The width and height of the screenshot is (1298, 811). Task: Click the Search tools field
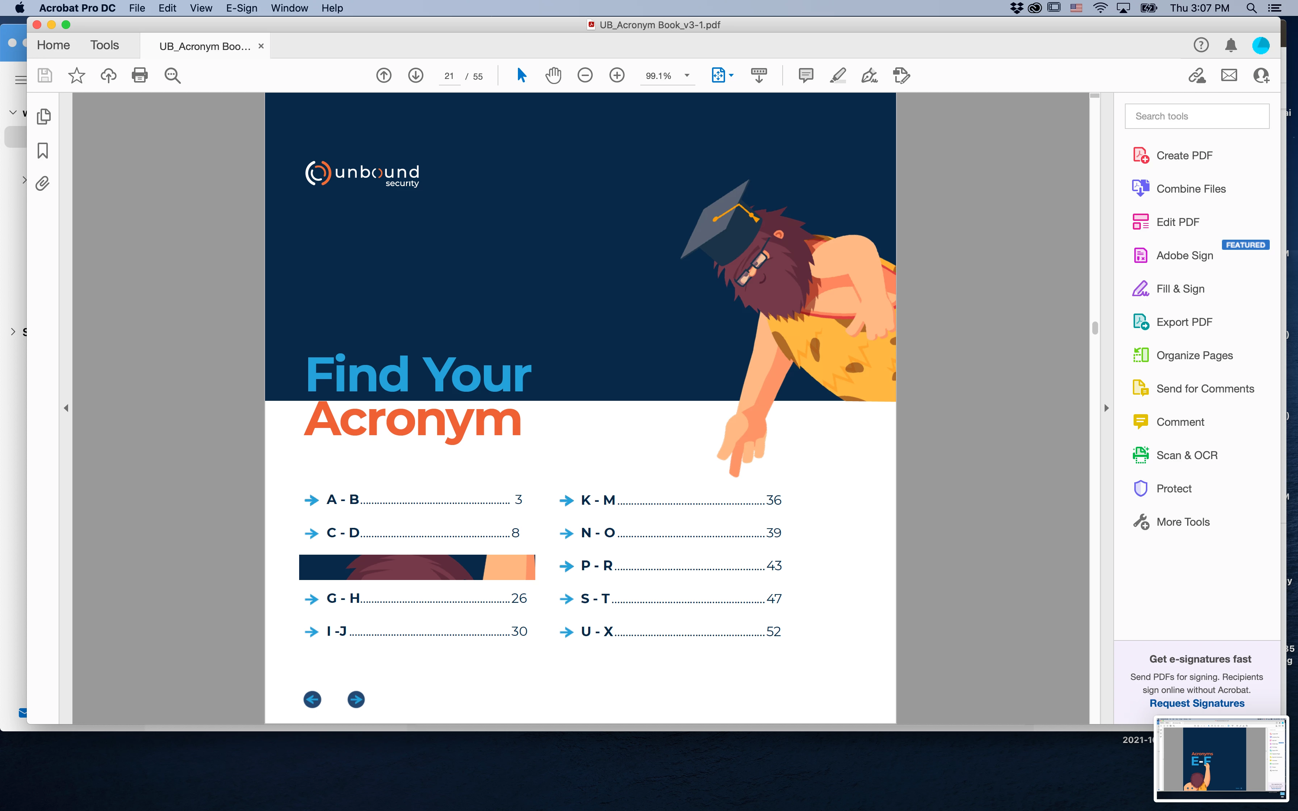[x=1197, y=116]
